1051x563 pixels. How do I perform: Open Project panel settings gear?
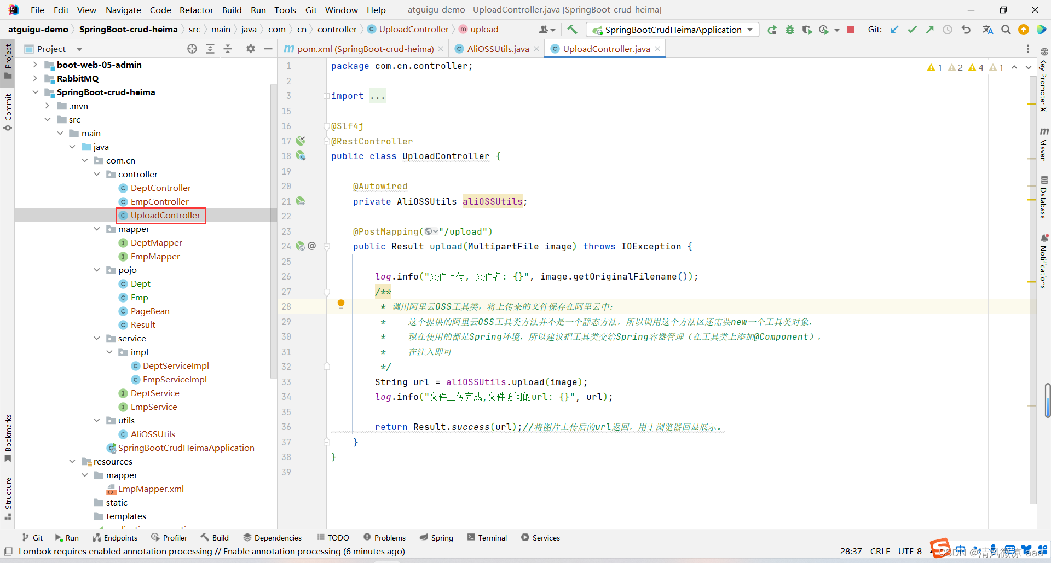[x=251, y=49]
